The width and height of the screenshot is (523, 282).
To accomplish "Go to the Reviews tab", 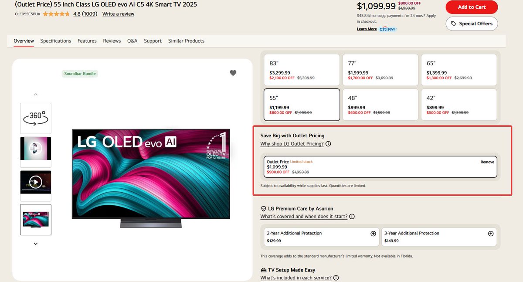I will tap(112, 41).
